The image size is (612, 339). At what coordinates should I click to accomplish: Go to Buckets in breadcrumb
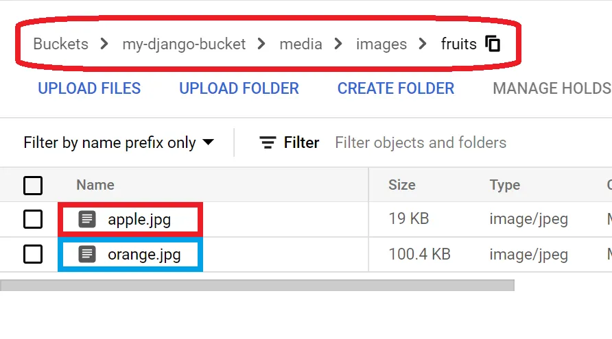pyautogui.click(x=60, y=45)
